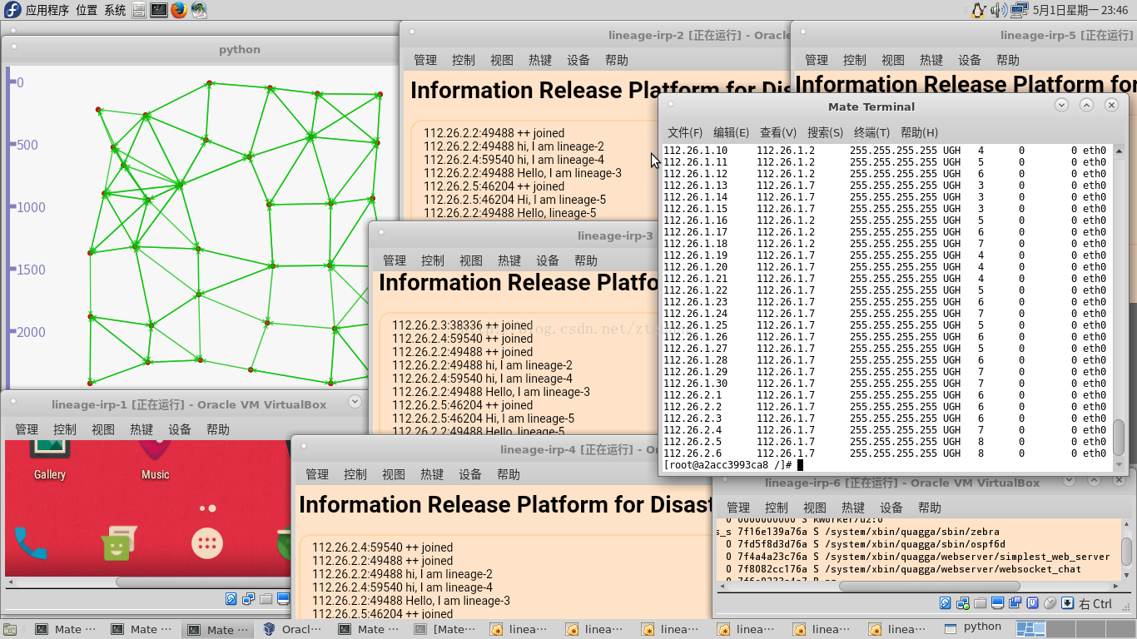Open 视图 menu in lineage-irp-2 window
Image resolution: width=1137 pixels, height=639 pixels.
pyautogui.click(x=502, y=60)
